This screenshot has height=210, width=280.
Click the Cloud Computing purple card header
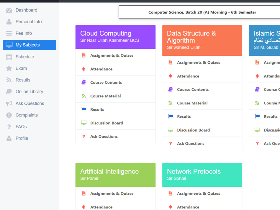tap(115, 37)
